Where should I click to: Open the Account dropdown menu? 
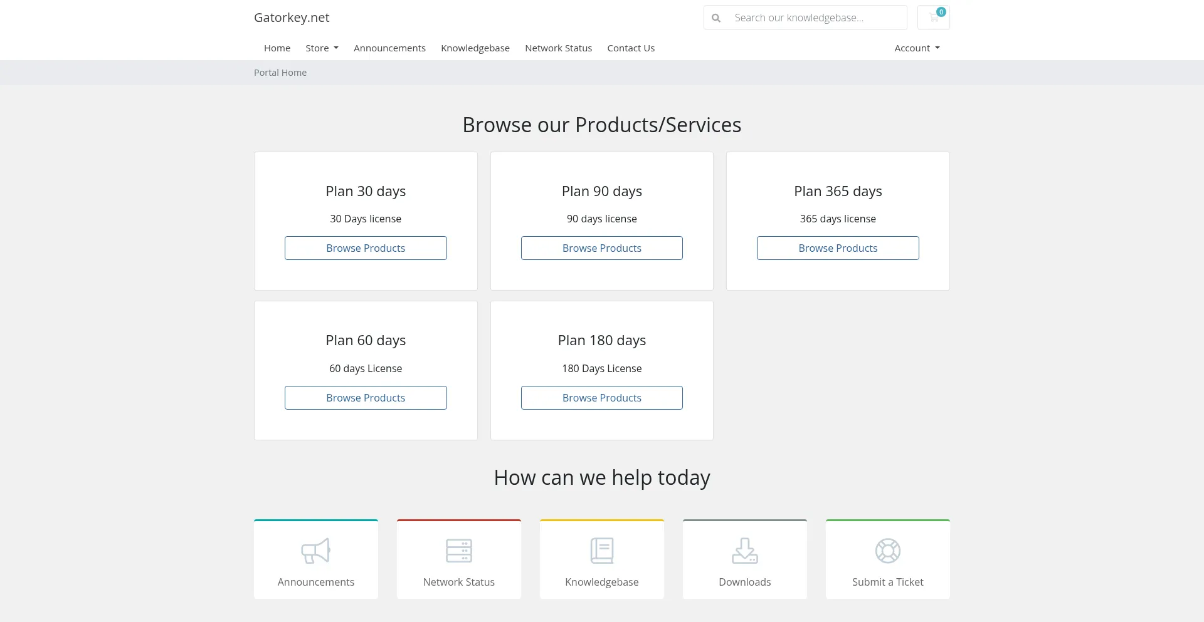click(917, 48)
